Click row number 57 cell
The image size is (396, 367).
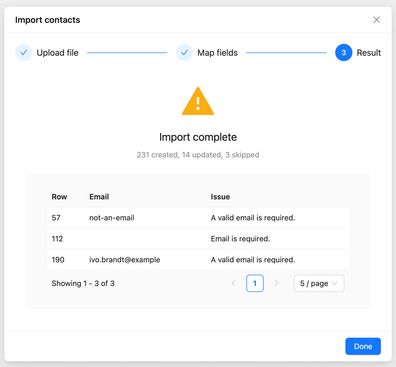click(x=66, y=218)
